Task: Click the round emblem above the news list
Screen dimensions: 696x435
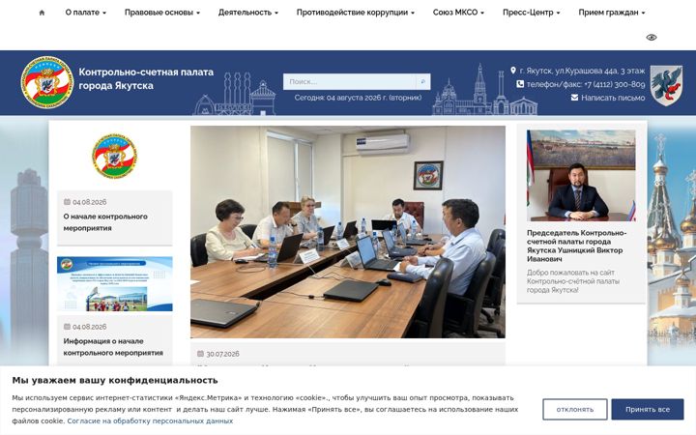Action: tap(114, 156)
